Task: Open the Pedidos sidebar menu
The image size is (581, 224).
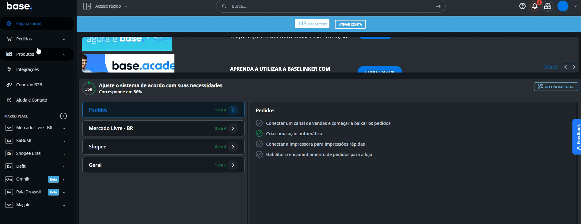Action: (x=37, y=39)
